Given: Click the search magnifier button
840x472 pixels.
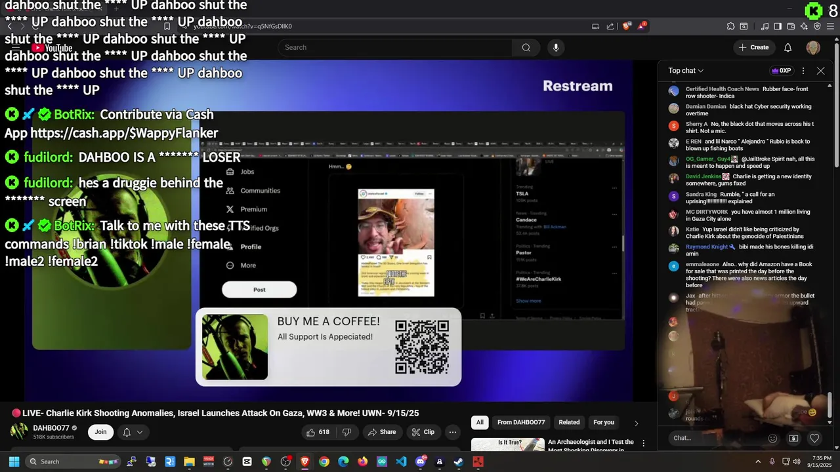Looking at the screenshot, I should [x=526, y=47].
